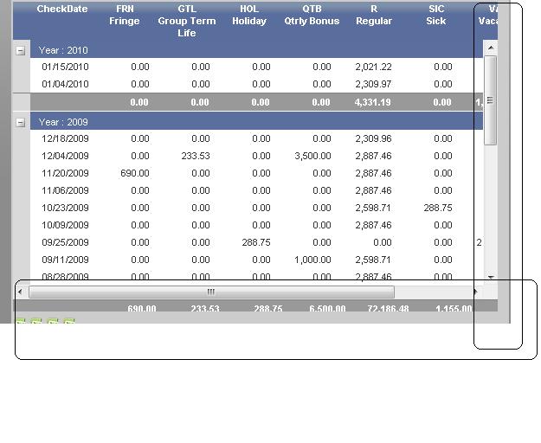Click Regular 2,887.46 in the 12/04/2009 row

coord(374,156)
